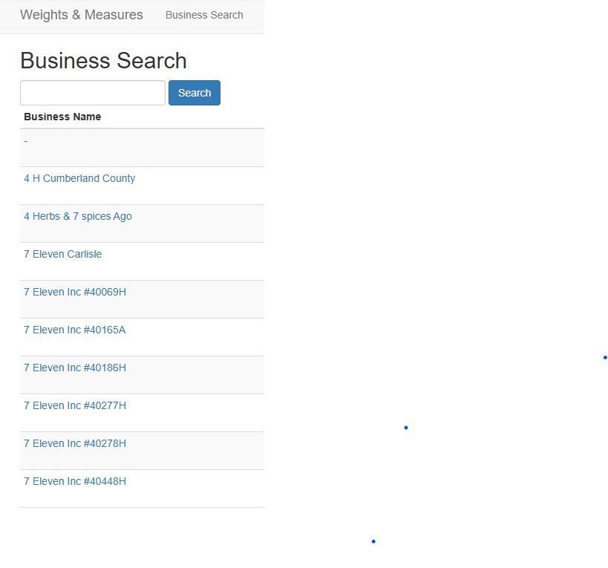This screenshot has width=608, height=568.
Task: Click the blue dot near the page bottom
Action: 373,541
